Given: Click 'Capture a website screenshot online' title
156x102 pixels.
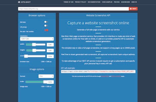Looking at the screenshot, I should [x=98, y=23].
